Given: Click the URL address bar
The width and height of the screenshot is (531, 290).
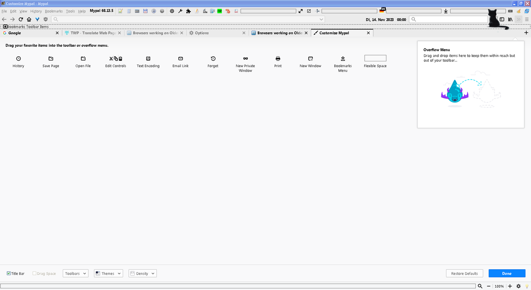Looking at the screenshot, I should tap(188, 19).
